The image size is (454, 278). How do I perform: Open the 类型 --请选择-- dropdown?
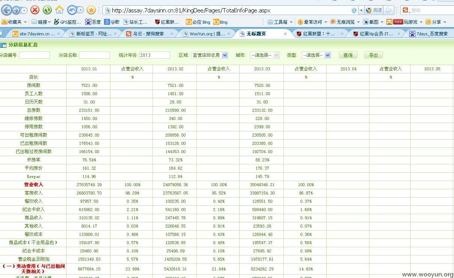pos(316,55)
